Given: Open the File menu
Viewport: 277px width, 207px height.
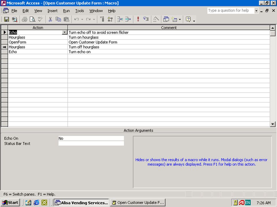Looking at the screenshot, I should coord(14,11).
